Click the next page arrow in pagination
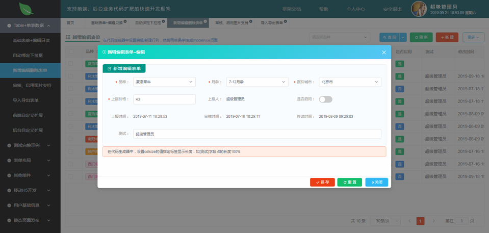 pos(433,221)
